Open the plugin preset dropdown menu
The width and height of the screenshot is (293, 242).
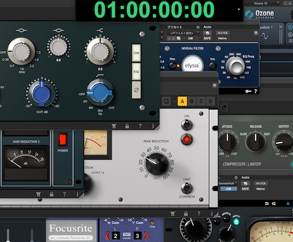[x=183, y=33]
